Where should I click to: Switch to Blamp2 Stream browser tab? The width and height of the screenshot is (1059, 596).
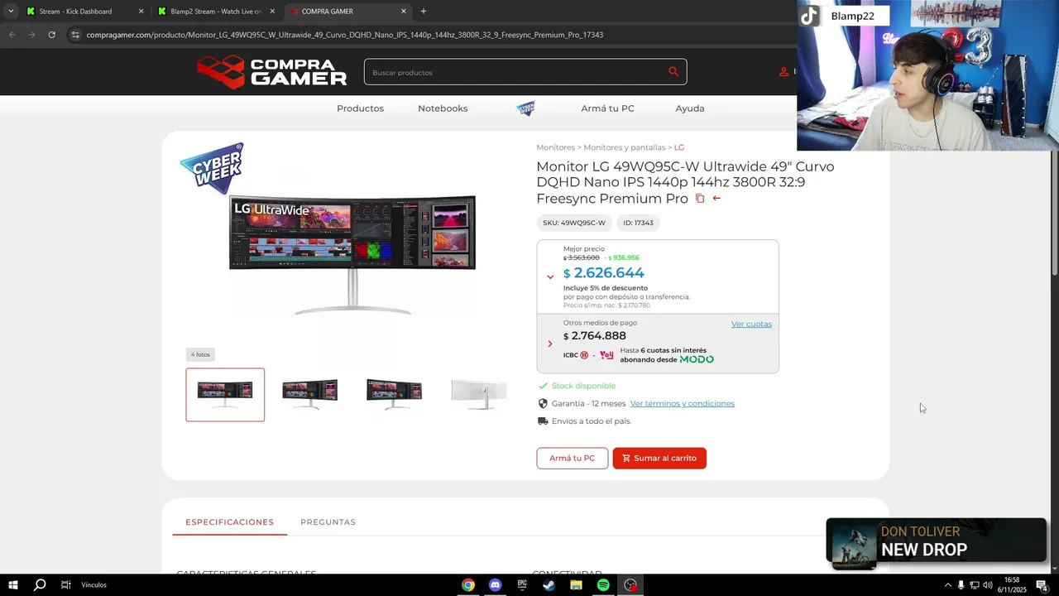point(216,12)
